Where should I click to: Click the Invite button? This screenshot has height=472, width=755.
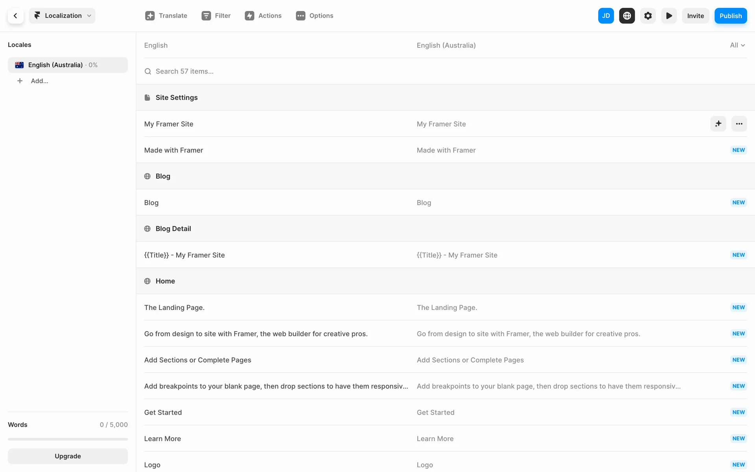tap(695, 16)
